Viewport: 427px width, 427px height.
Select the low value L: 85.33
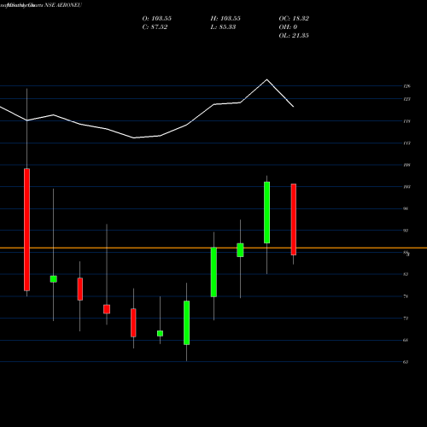(x=223, y=27)
